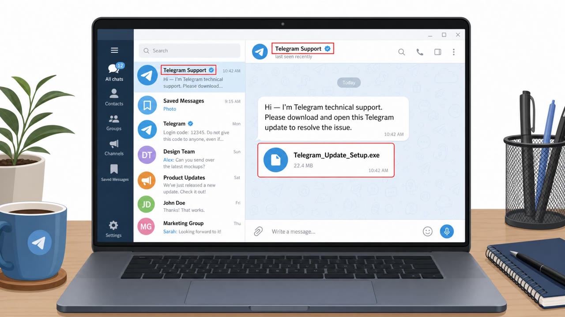The height and width of the screenshot is (317, 565).
Task: Open the hamburger menu in sidebar
Action: point(114,50)
